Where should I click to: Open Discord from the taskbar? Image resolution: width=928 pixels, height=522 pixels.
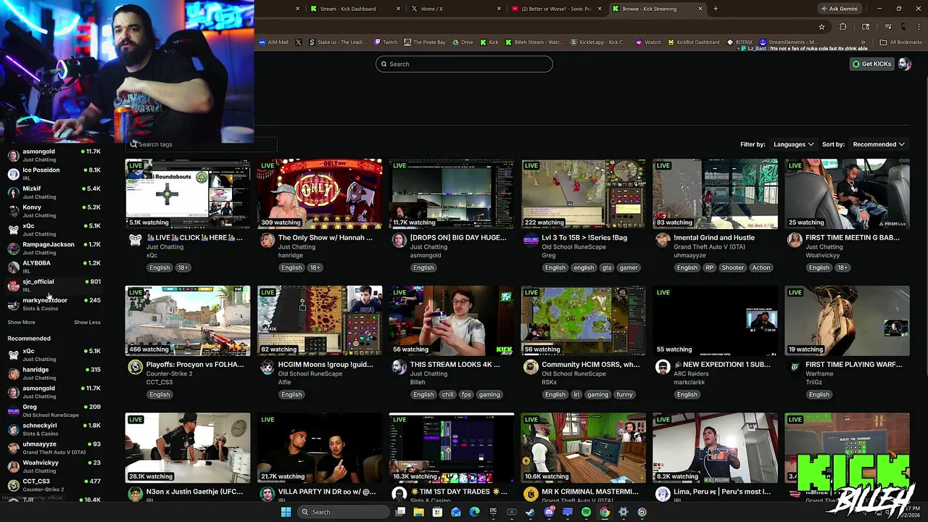[x=549, y=512]
